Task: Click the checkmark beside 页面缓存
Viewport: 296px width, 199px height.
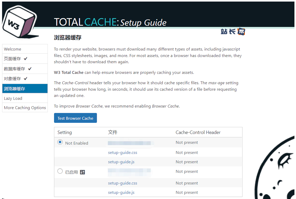Action: (25, 59)
